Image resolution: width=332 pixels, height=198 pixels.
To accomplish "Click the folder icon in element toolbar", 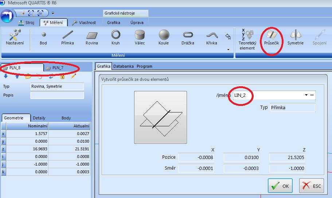I will [28, 76].
